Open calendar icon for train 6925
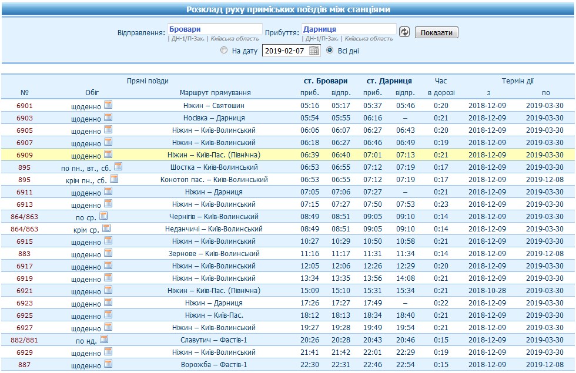576x373 pixels. (x=108, y=314)
